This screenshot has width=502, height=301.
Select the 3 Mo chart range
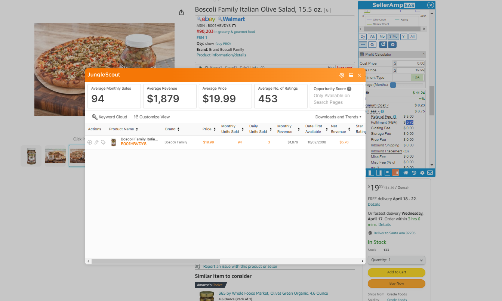tap(393, 37)
